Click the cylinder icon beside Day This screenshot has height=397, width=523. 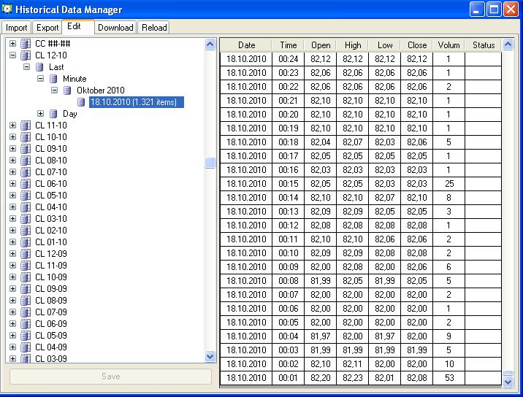(x=53, y=114)
